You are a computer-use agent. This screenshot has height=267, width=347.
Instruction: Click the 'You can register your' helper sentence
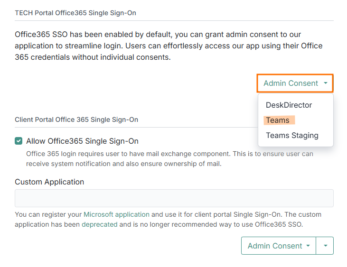(48, 214)
